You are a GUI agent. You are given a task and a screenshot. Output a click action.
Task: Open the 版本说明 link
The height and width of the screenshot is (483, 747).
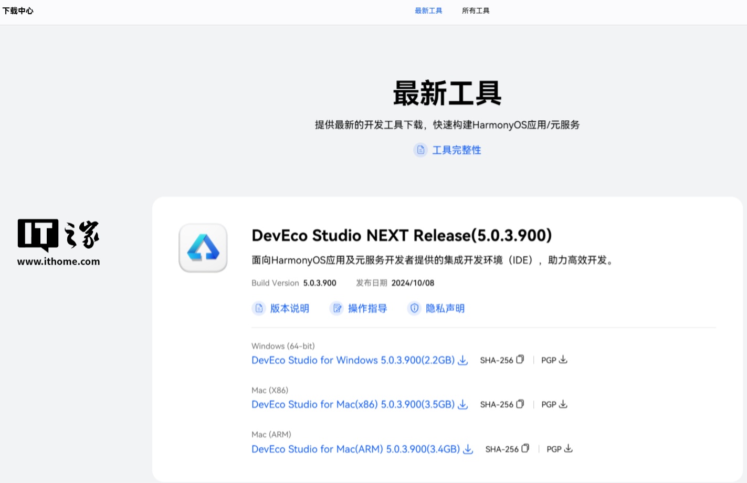(289, 308)
